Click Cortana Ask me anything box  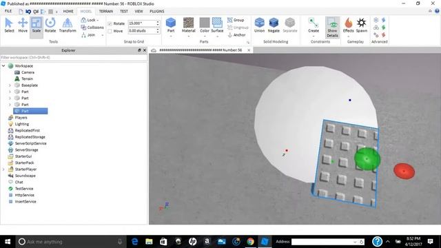[x=70, y=242]
